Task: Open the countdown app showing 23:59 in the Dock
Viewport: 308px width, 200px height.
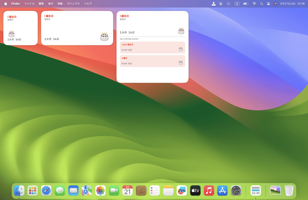Action: tap(256, 190)
